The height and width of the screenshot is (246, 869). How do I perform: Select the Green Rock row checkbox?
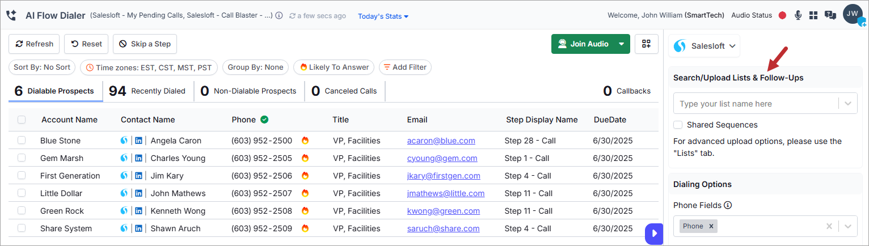click(22, 210)
